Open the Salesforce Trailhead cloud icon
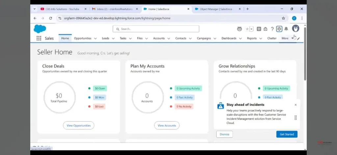 [x=266, y=29]
